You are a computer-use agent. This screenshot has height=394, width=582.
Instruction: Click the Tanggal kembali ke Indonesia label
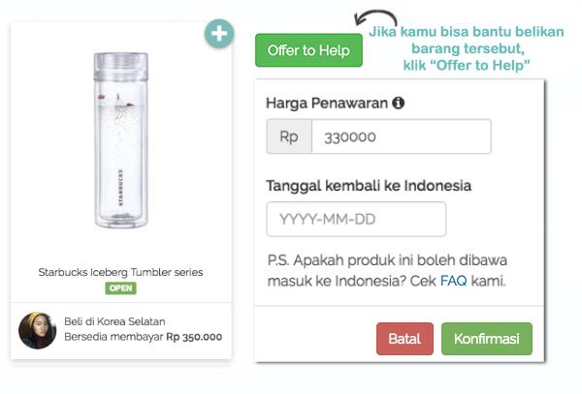click(x=369, y=186)
